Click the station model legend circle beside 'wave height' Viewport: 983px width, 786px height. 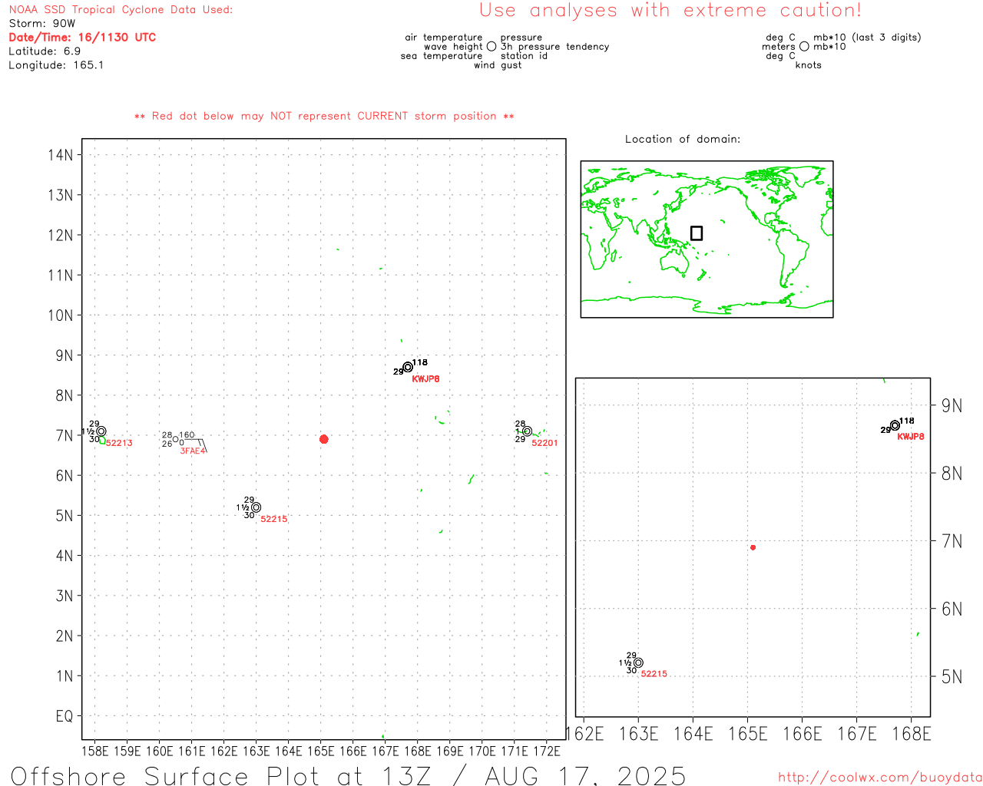point(491,46)
